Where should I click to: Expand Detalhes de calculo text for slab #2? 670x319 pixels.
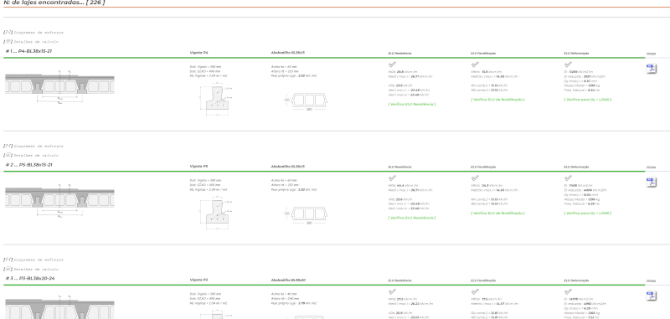[x=36, y=156]
